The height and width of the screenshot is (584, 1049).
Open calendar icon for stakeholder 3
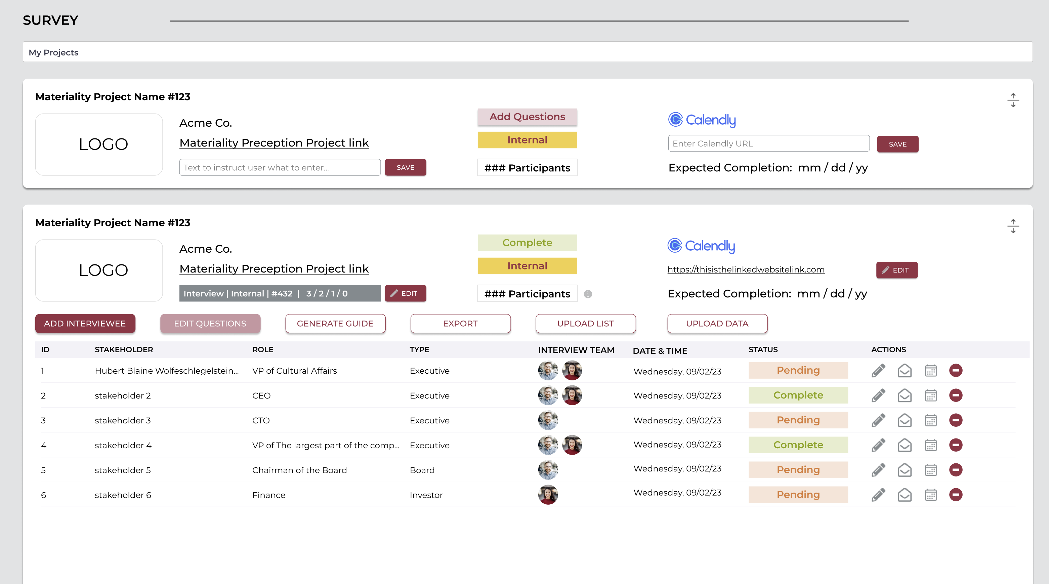[x=930, y=420]
